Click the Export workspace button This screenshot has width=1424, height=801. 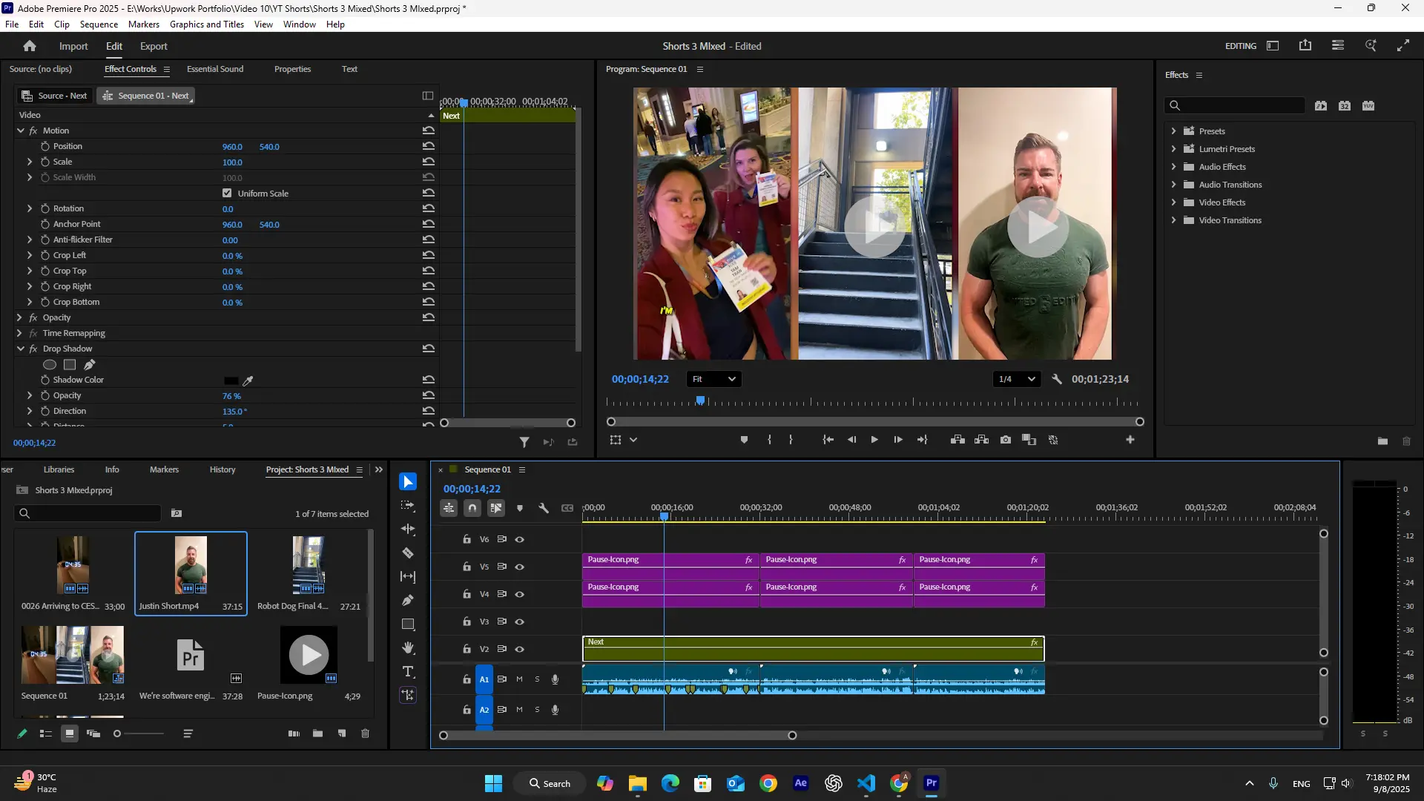[x=154, y=46]
